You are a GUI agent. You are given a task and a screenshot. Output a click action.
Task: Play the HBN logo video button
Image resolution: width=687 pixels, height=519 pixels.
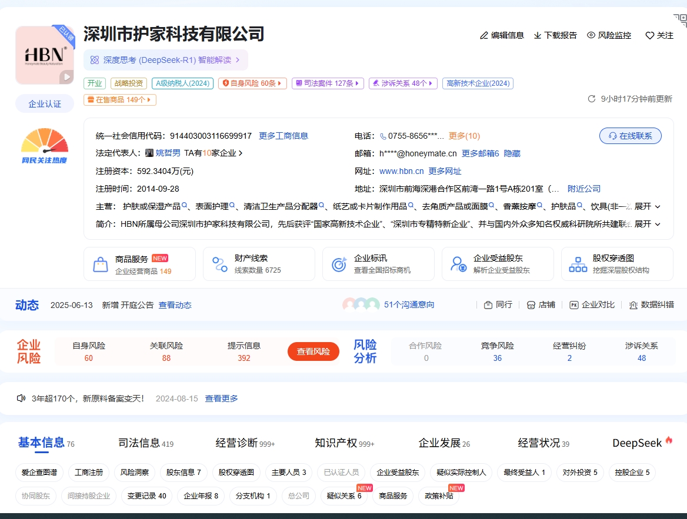click(x=66, y=77)
